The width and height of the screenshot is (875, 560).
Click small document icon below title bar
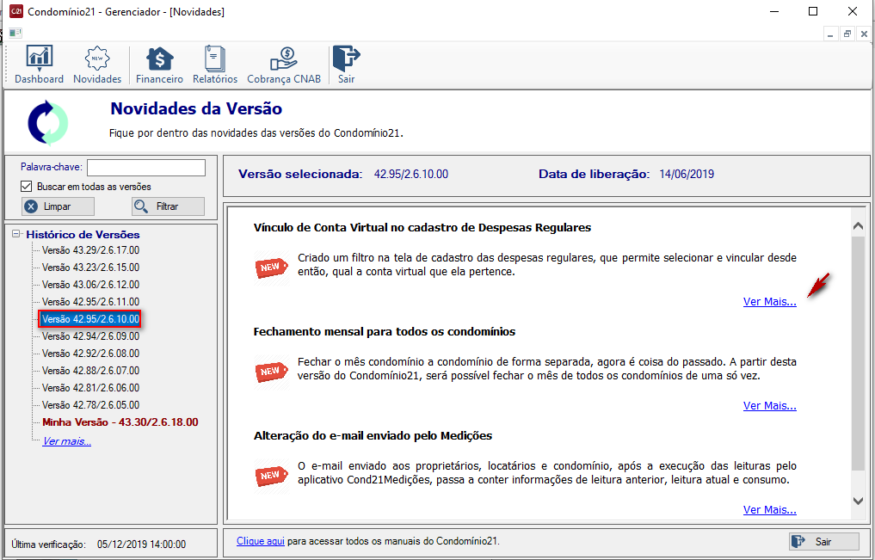[15, 33]
